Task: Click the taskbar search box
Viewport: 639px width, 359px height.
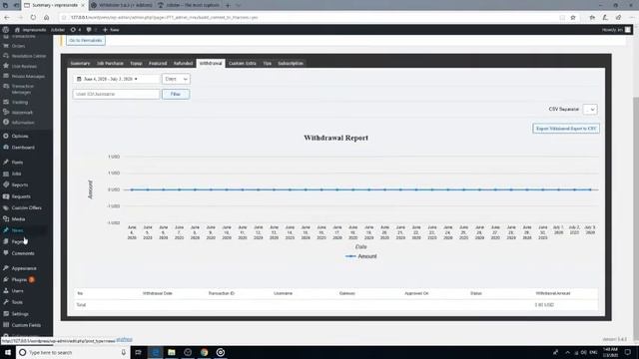Action: tap(73, 352)
